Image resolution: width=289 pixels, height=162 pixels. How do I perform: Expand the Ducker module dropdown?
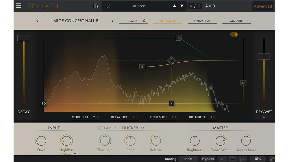pyautogui.click(x=142, y=128)
